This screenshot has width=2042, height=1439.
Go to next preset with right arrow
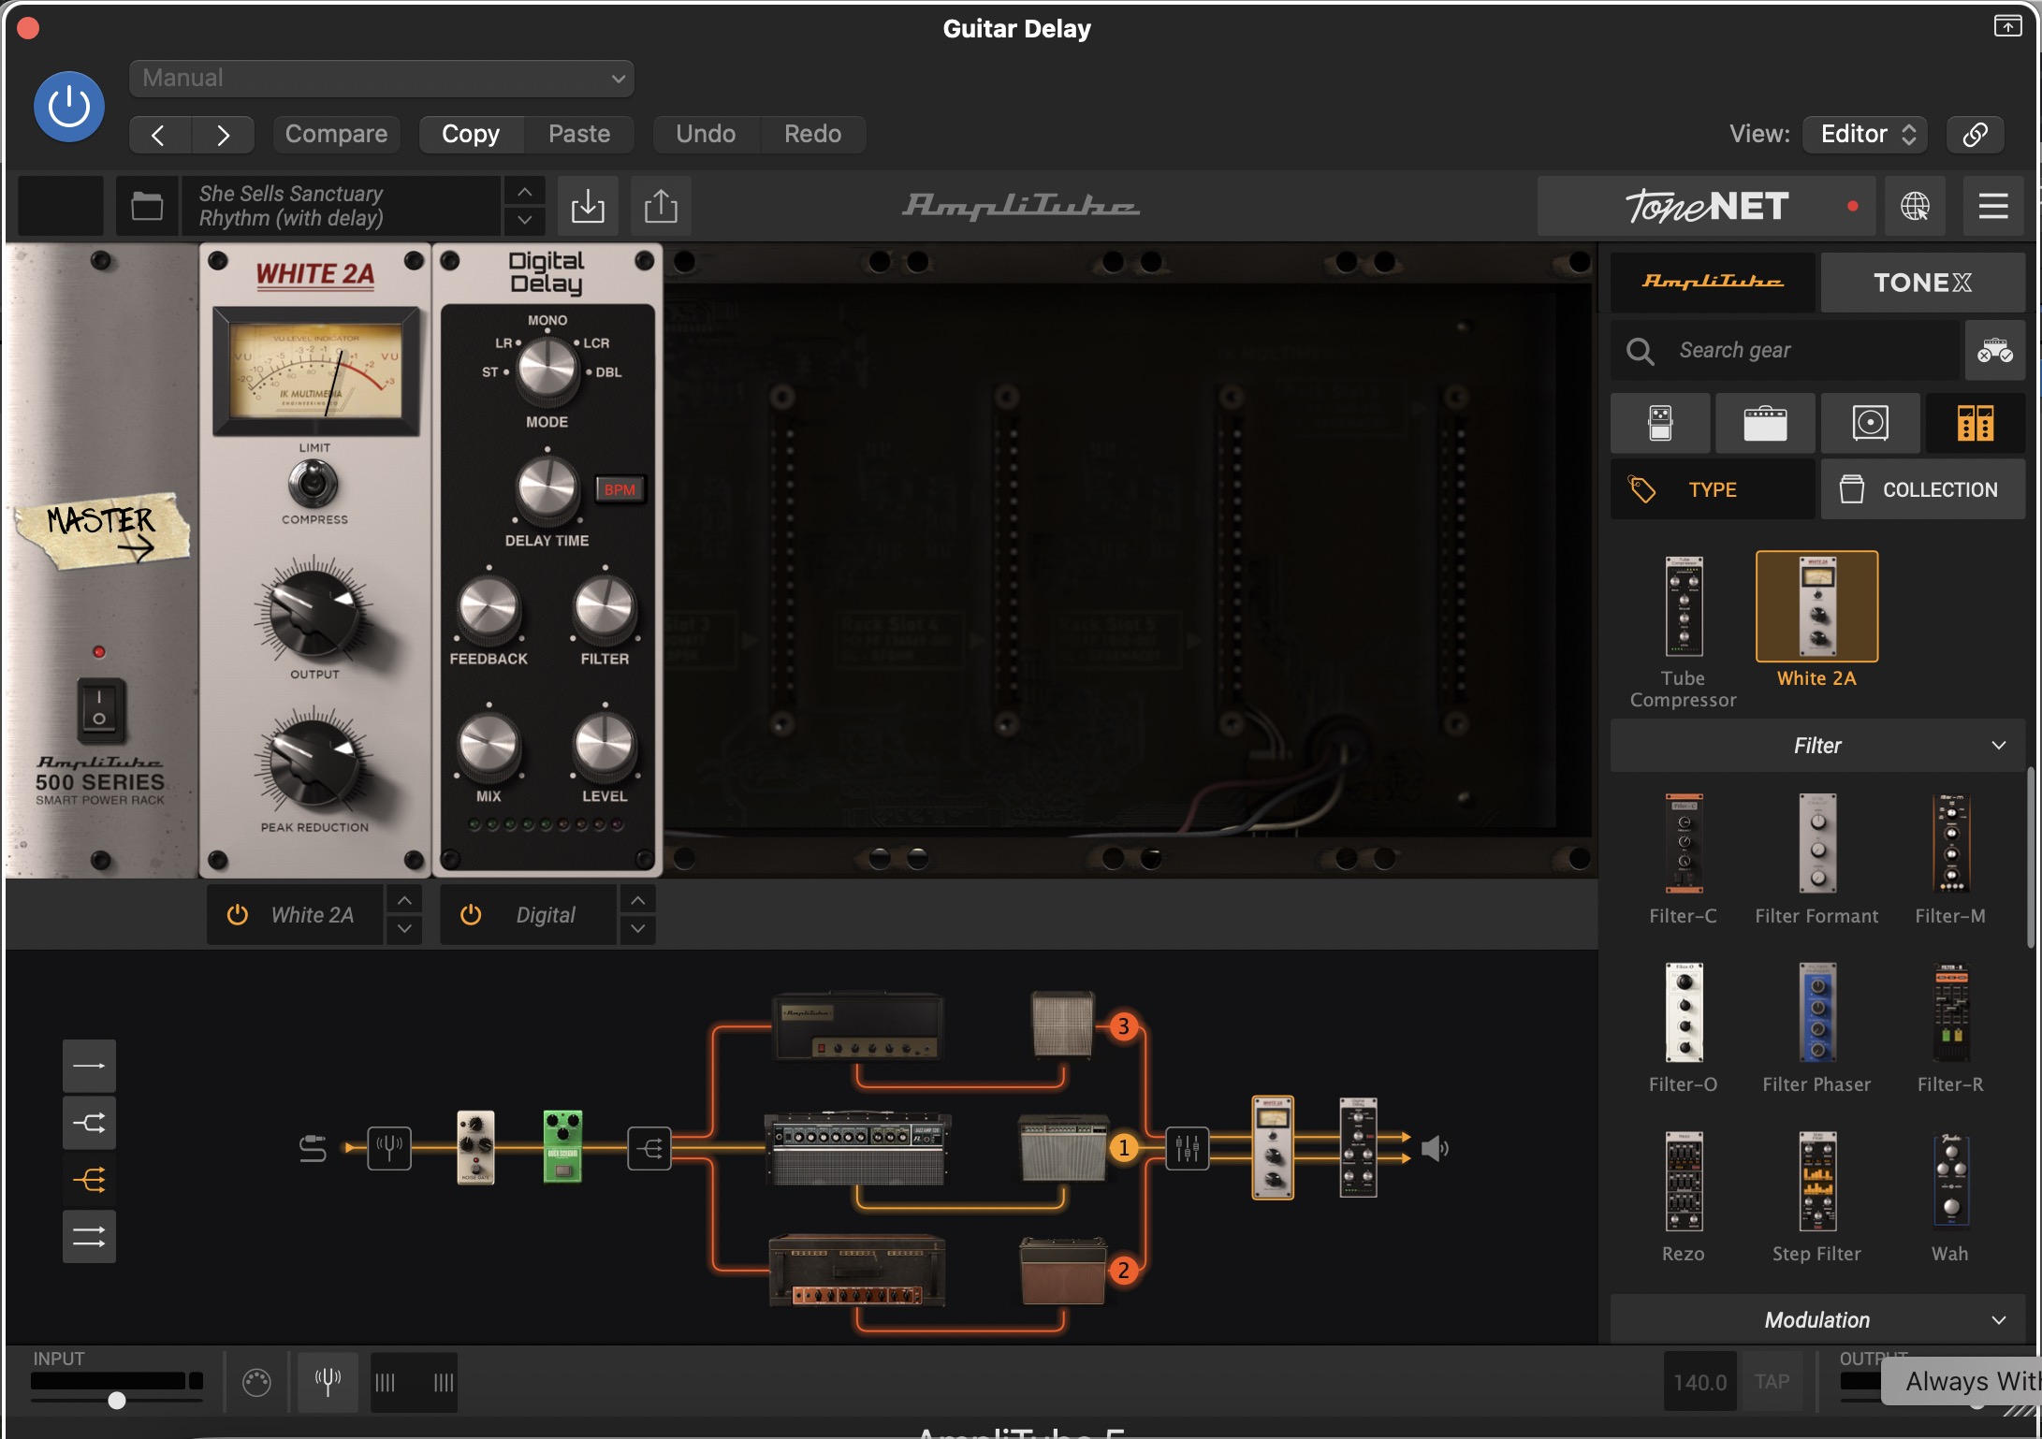[223, 135]
